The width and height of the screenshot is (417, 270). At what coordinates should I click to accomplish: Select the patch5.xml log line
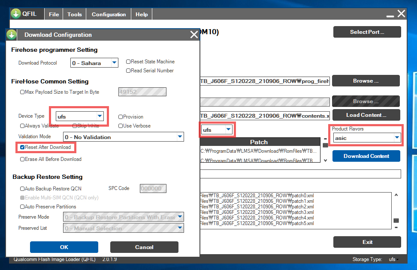[257, 223]
